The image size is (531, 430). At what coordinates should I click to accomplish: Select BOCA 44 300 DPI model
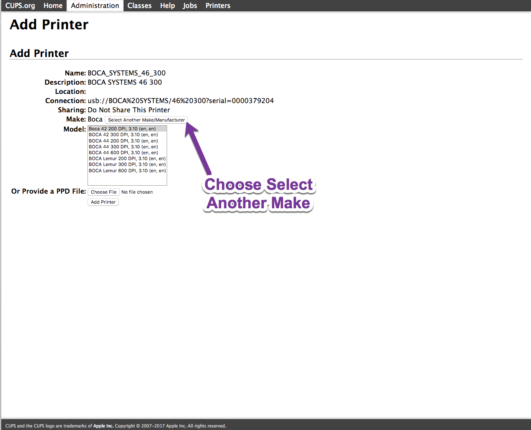coord(127,147)
